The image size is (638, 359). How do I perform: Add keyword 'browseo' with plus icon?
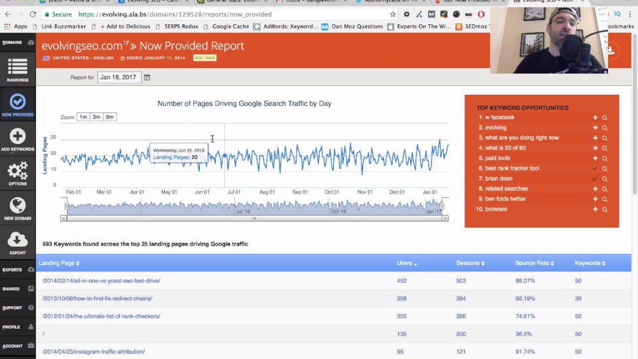click(x=595, y=209)
